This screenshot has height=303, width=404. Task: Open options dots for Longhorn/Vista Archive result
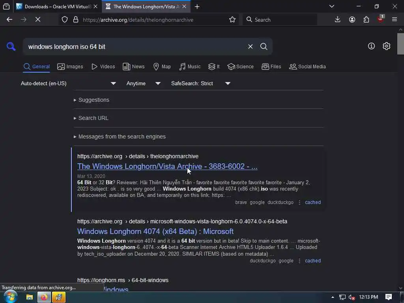coord(299,202)
